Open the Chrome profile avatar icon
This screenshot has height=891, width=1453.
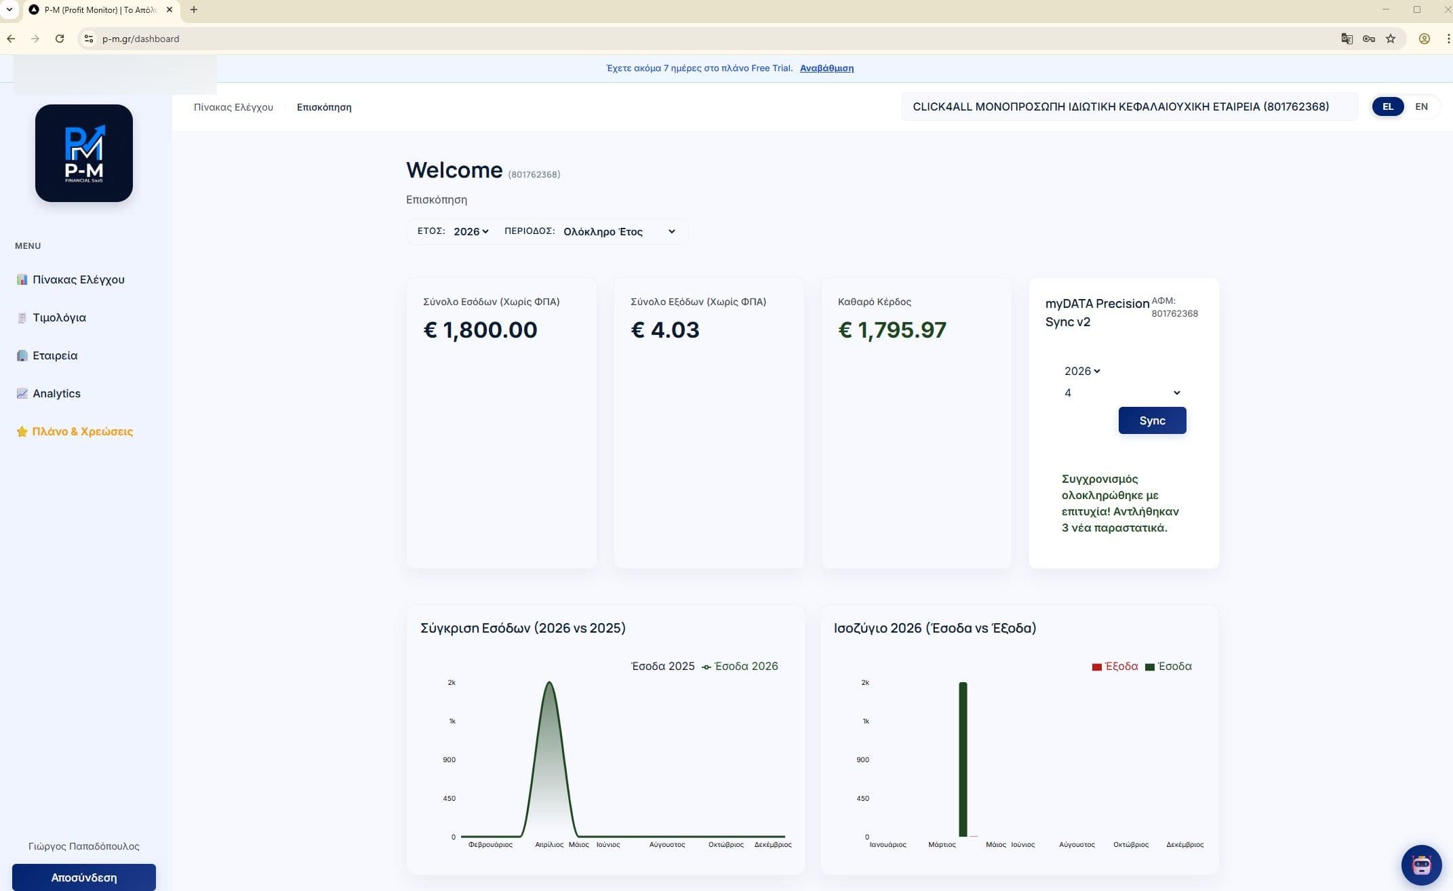1425,39
